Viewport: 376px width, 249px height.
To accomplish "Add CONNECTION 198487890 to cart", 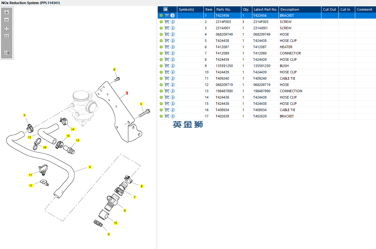I will pos(167,91).
